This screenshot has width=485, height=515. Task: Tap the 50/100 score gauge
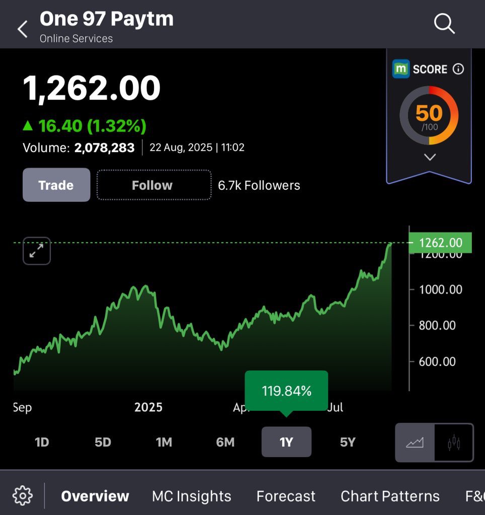click(429, 115)
